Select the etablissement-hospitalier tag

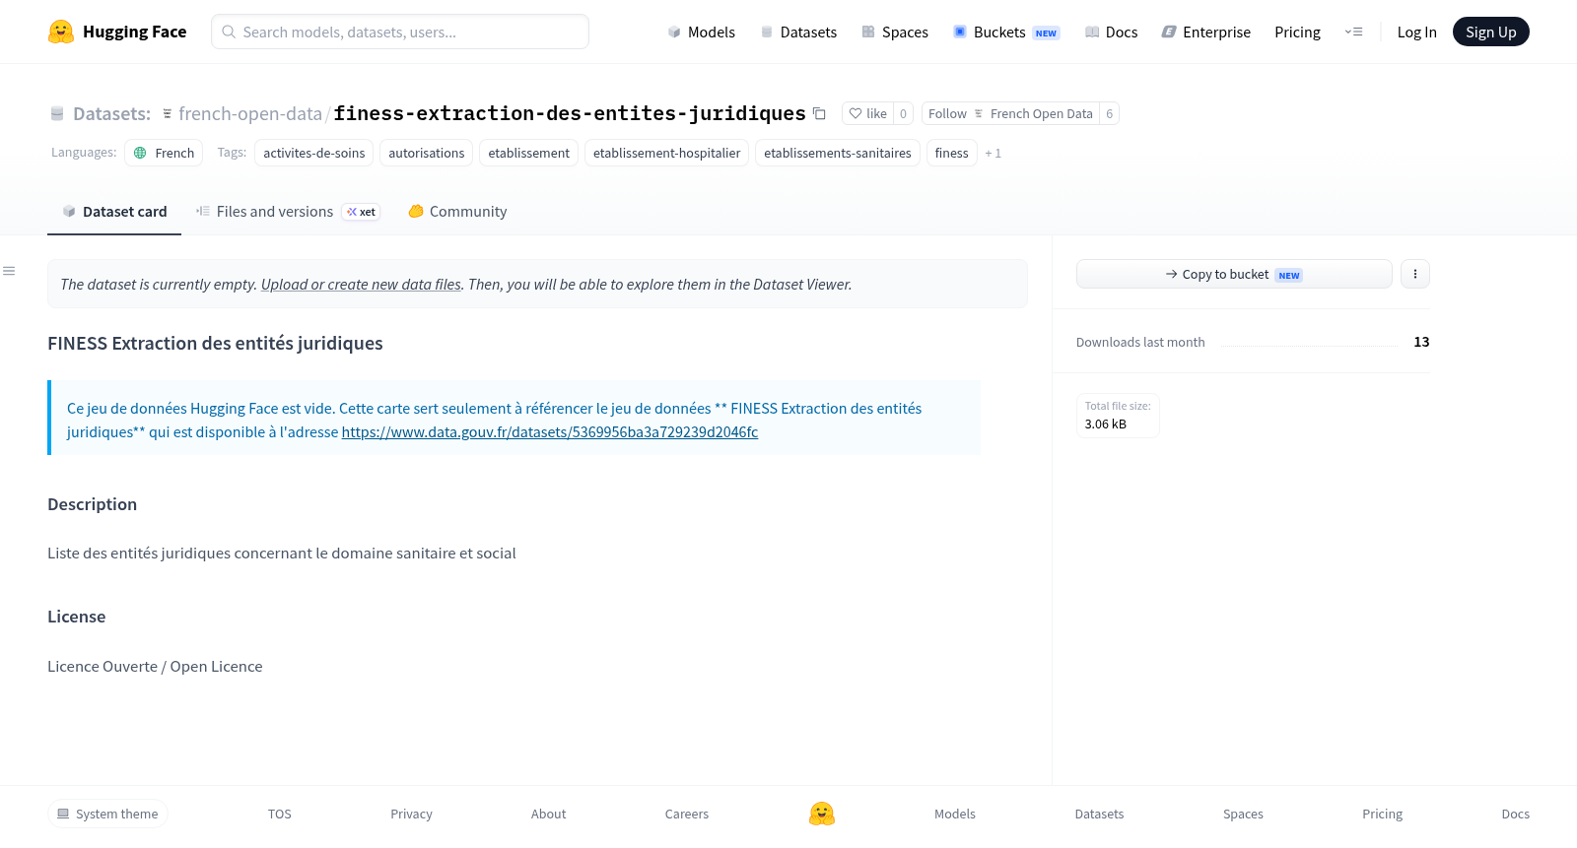pos(666,153)
